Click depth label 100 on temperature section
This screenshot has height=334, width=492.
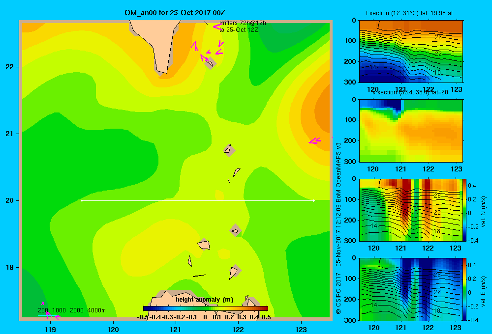tap(350, 41)
